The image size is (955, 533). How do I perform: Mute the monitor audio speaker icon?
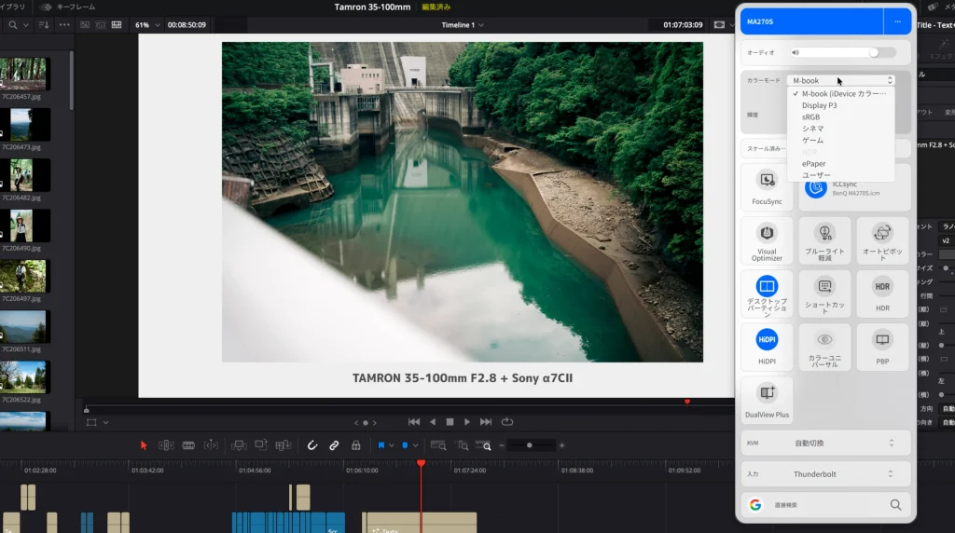795,52
